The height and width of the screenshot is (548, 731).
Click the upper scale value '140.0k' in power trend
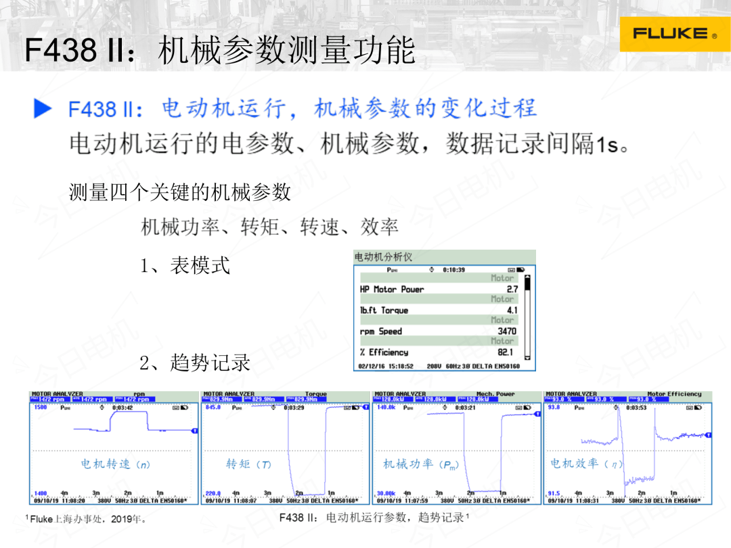coord(386,407)
